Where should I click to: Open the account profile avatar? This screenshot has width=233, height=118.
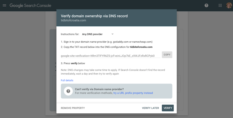point(229,5)
